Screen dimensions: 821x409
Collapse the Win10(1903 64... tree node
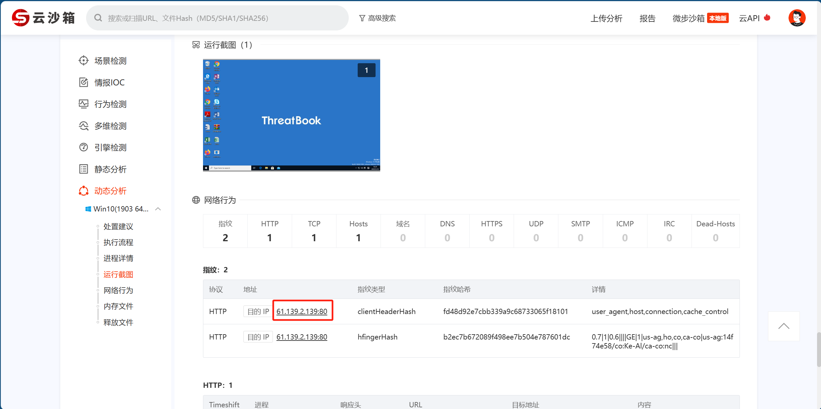[x=158, y=209]
